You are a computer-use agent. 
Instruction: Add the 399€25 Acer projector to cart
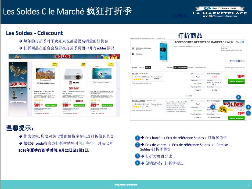(x=79, y=105)
